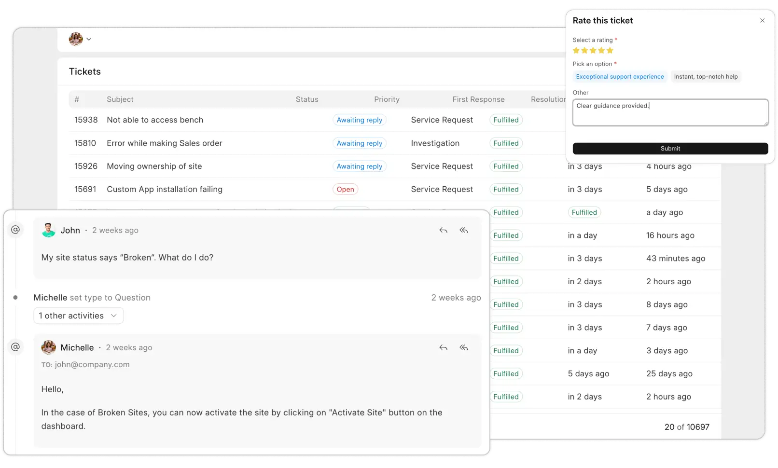Click reply-all arrows on John's message

coord(463,231)
